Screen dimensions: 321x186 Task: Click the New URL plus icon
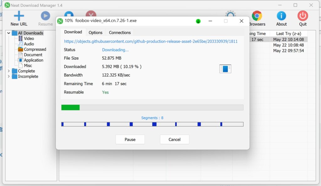[19, 16]
